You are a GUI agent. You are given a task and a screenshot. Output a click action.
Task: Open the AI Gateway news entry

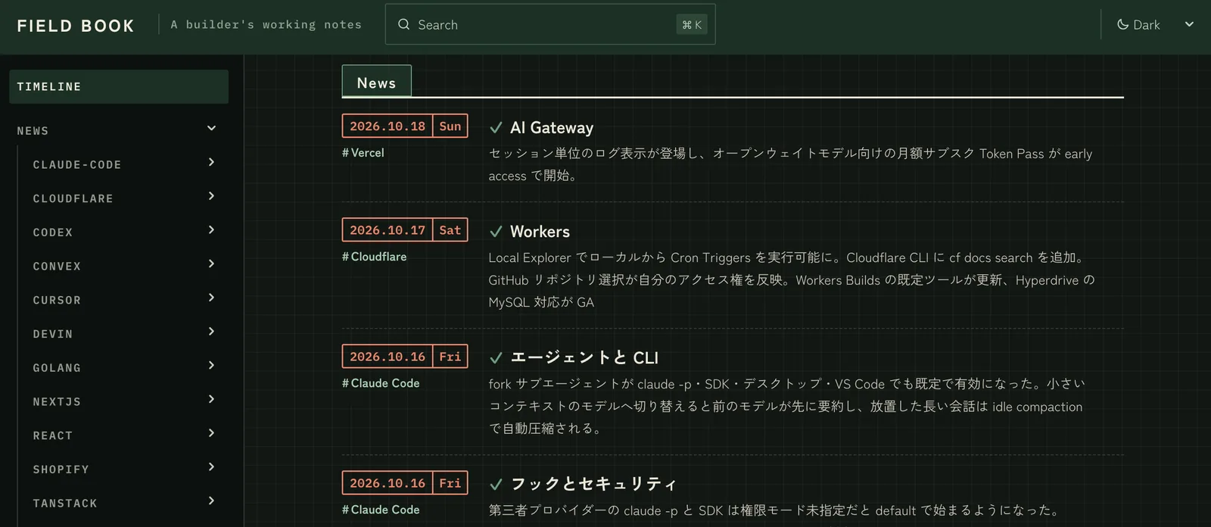pyautogui.click(x=552, y=128)
